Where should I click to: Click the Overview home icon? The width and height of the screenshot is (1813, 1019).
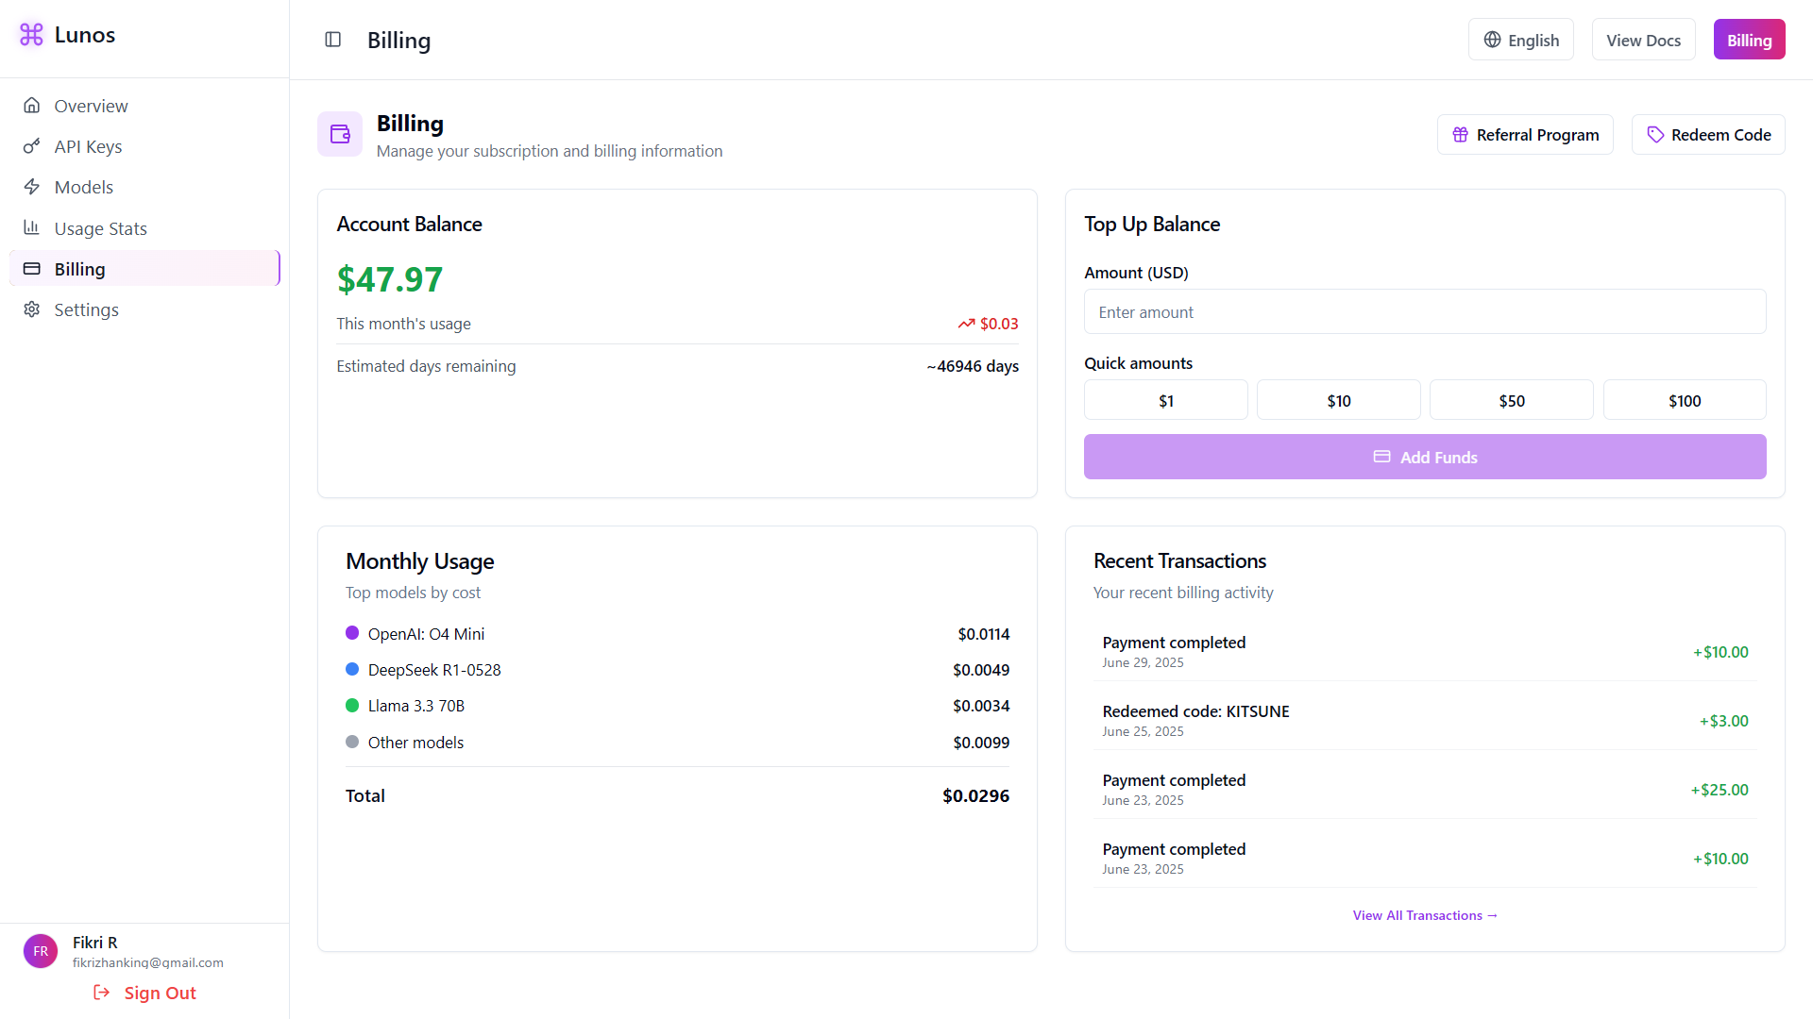[32, 106]
